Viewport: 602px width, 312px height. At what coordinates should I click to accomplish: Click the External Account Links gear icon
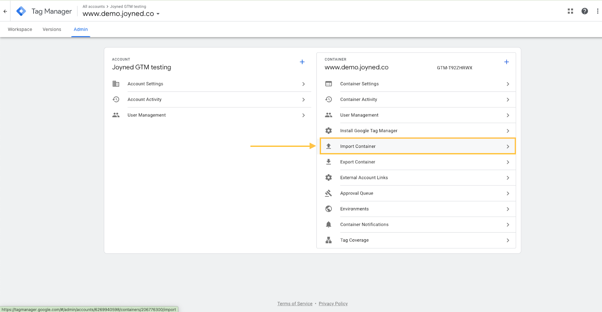click(328, 178)
